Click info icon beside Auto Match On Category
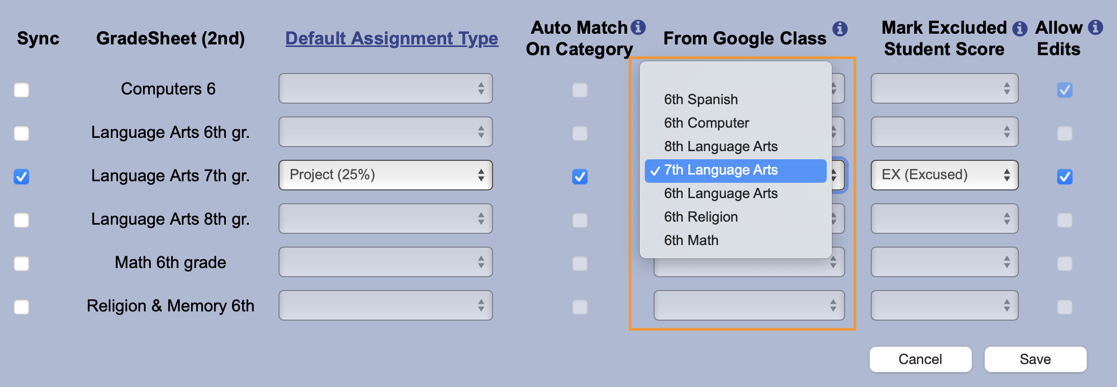The image size is (1117, 387). [x=638, y=27]
